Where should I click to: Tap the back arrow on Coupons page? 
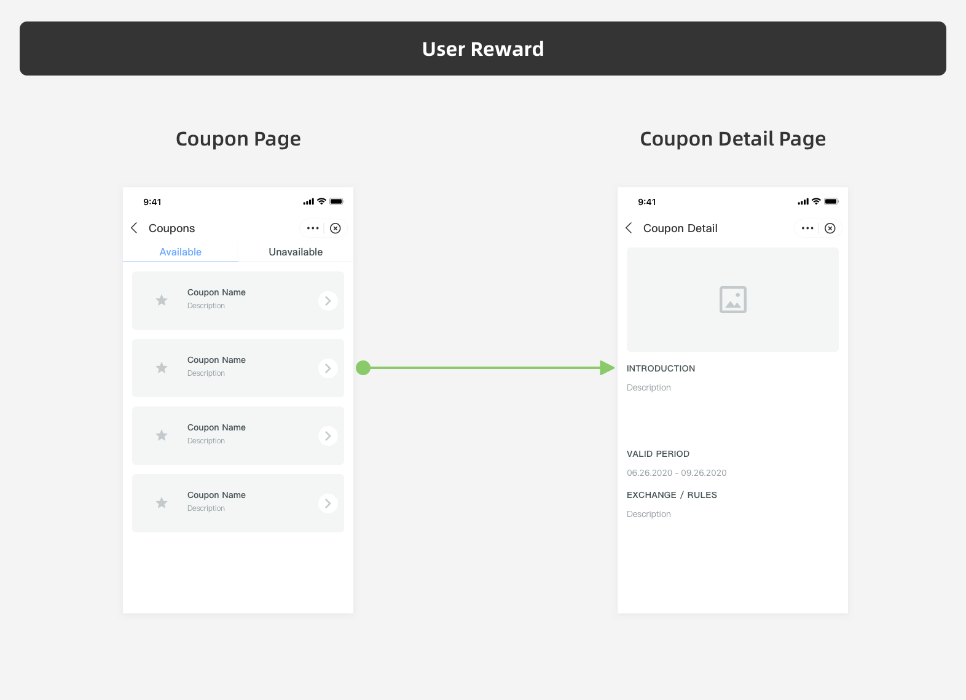coord(134,228)
